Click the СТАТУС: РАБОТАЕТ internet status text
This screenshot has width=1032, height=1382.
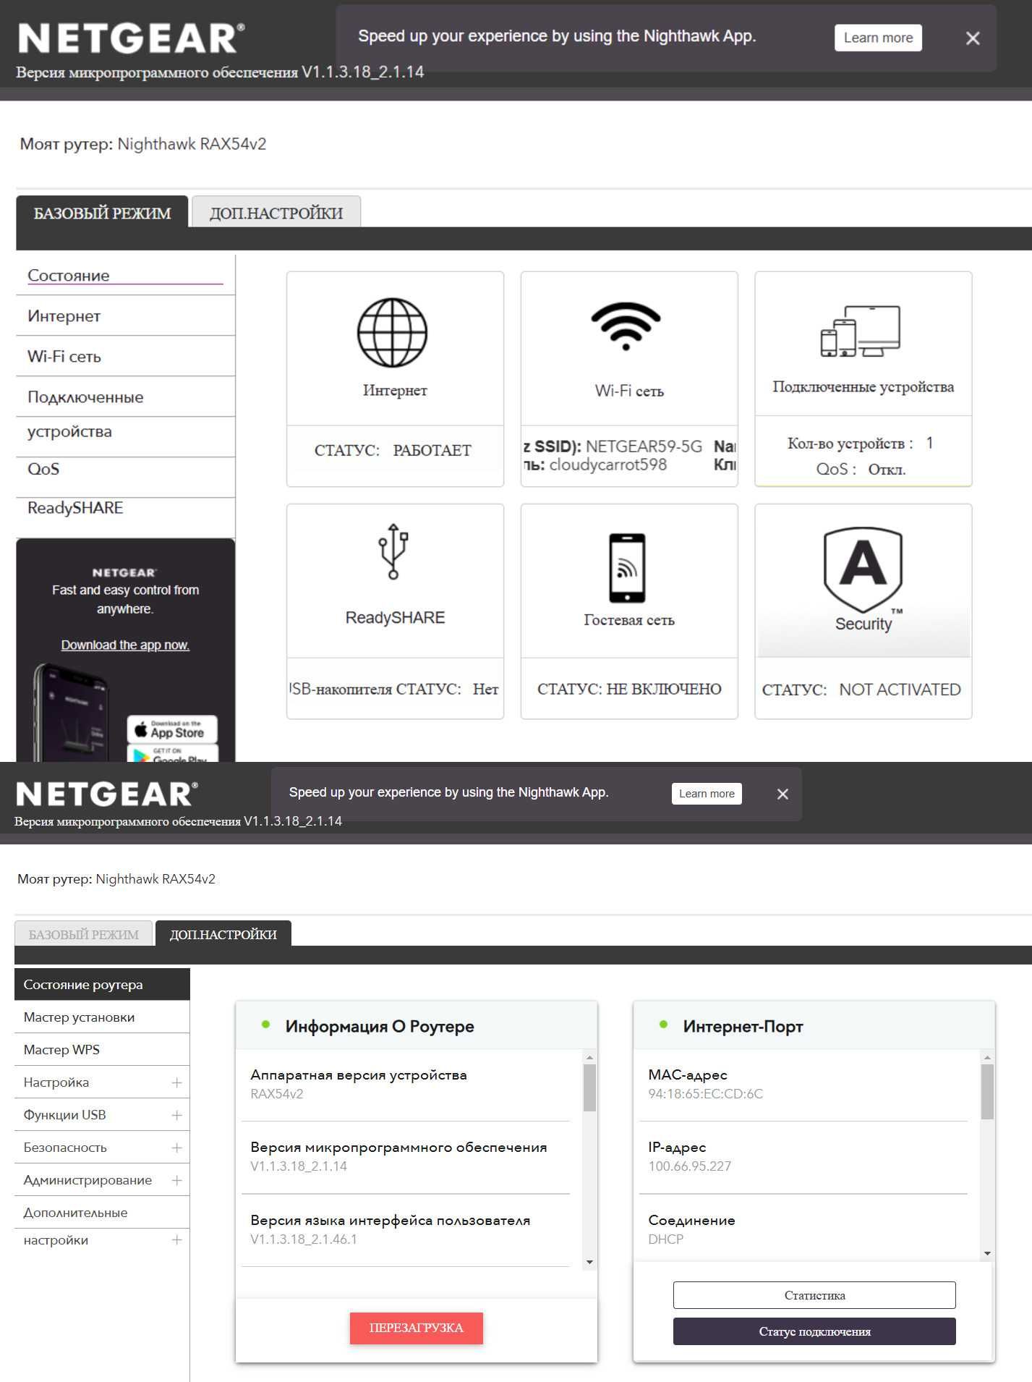tap(393, 450)
